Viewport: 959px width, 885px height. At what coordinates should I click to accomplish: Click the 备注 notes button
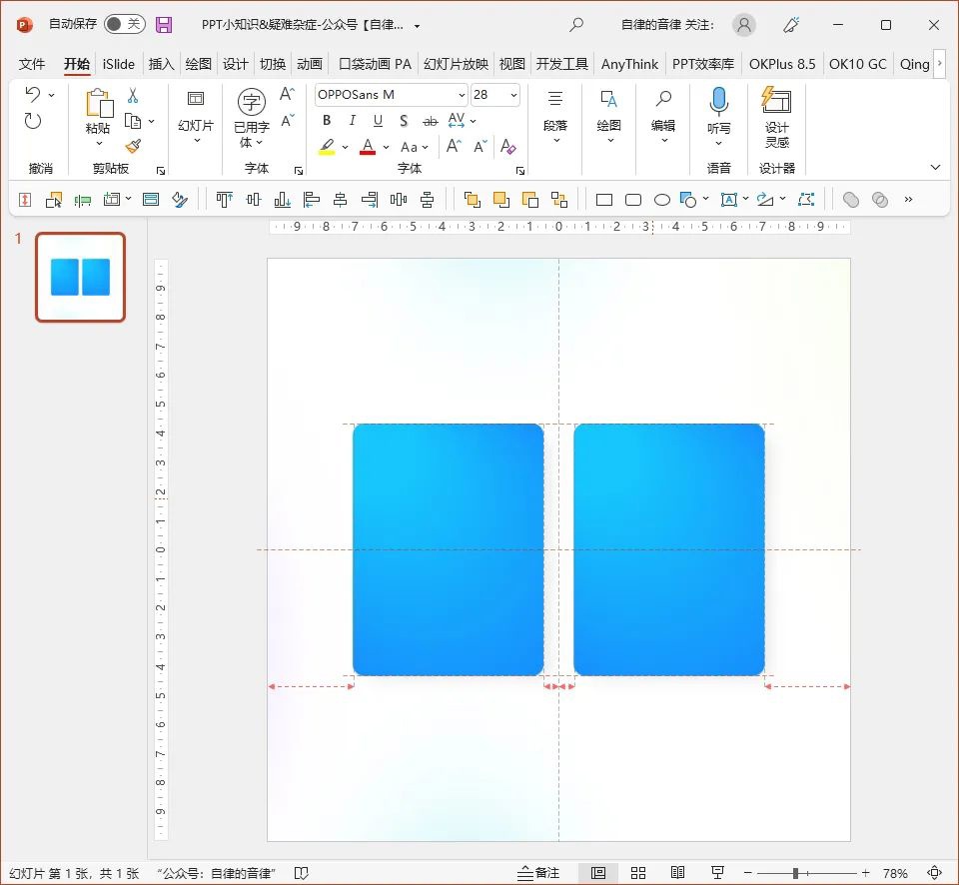(538, 873)
